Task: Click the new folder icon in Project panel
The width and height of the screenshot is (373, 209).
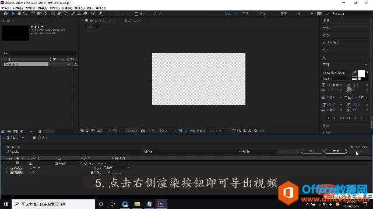Action: pyautogui.click(x=9, y=131)
